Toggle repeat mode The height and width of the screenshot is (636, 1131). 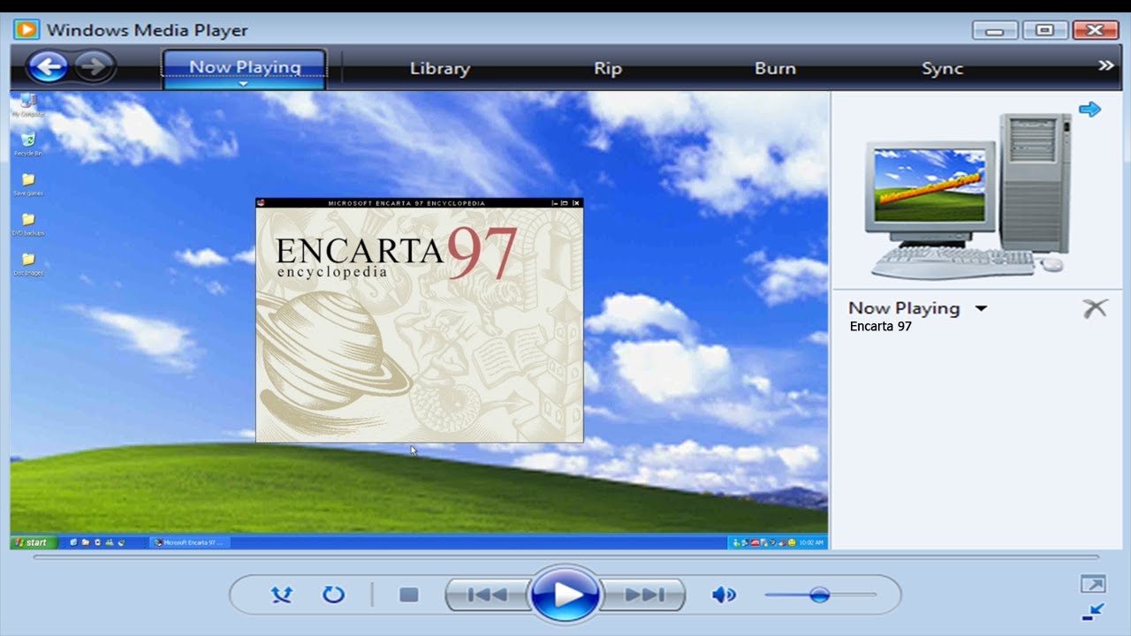pos(333,594)
